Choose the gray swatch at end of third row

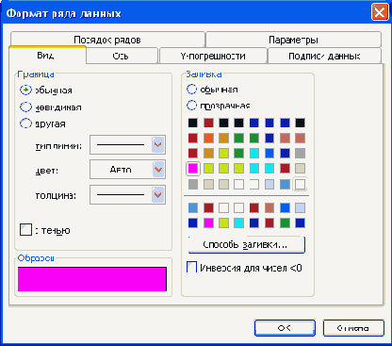(300, 154)
